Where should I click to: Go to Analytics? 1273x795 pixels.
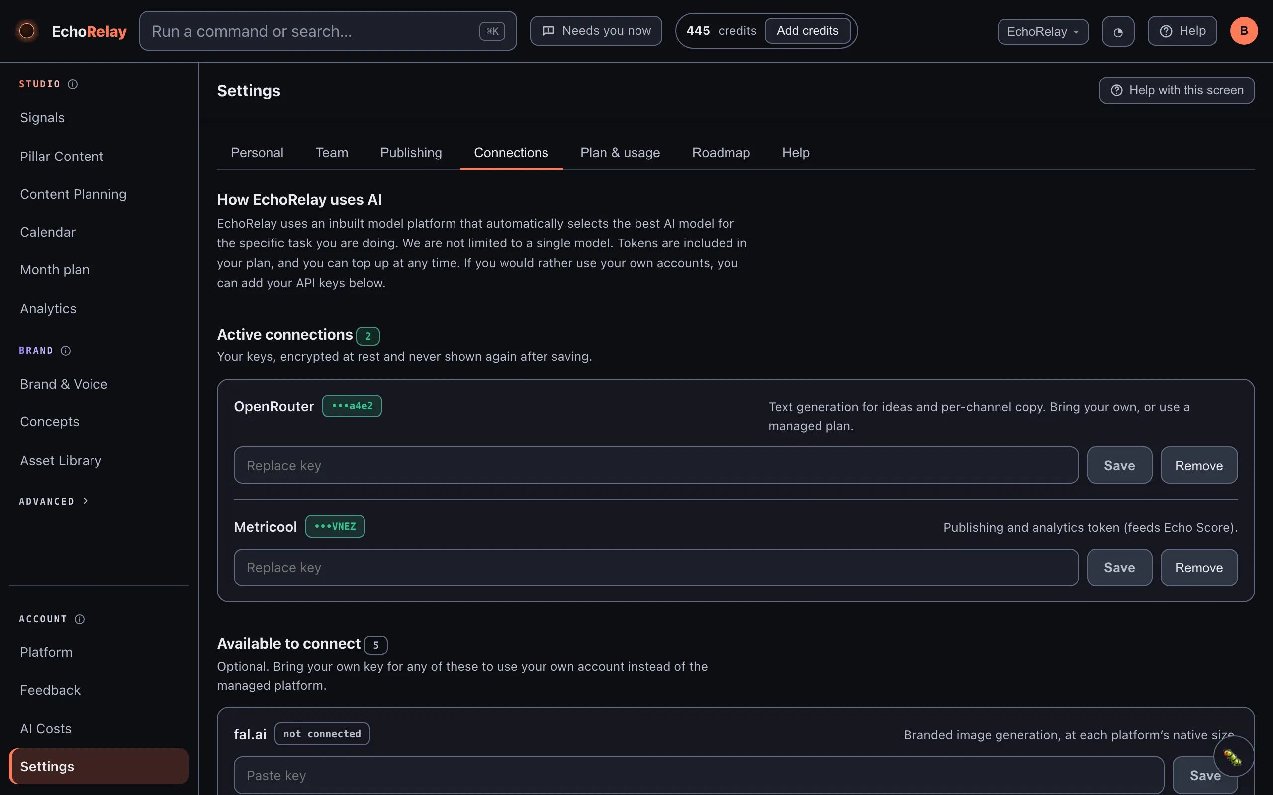coord(98,309)
